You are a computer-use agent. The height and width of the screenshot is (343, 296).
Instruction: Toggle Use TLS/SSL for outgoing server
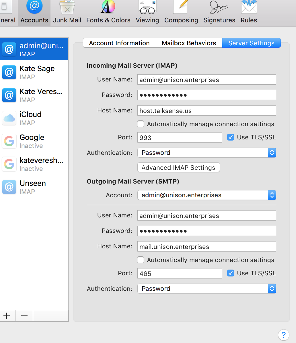point(231,273)
